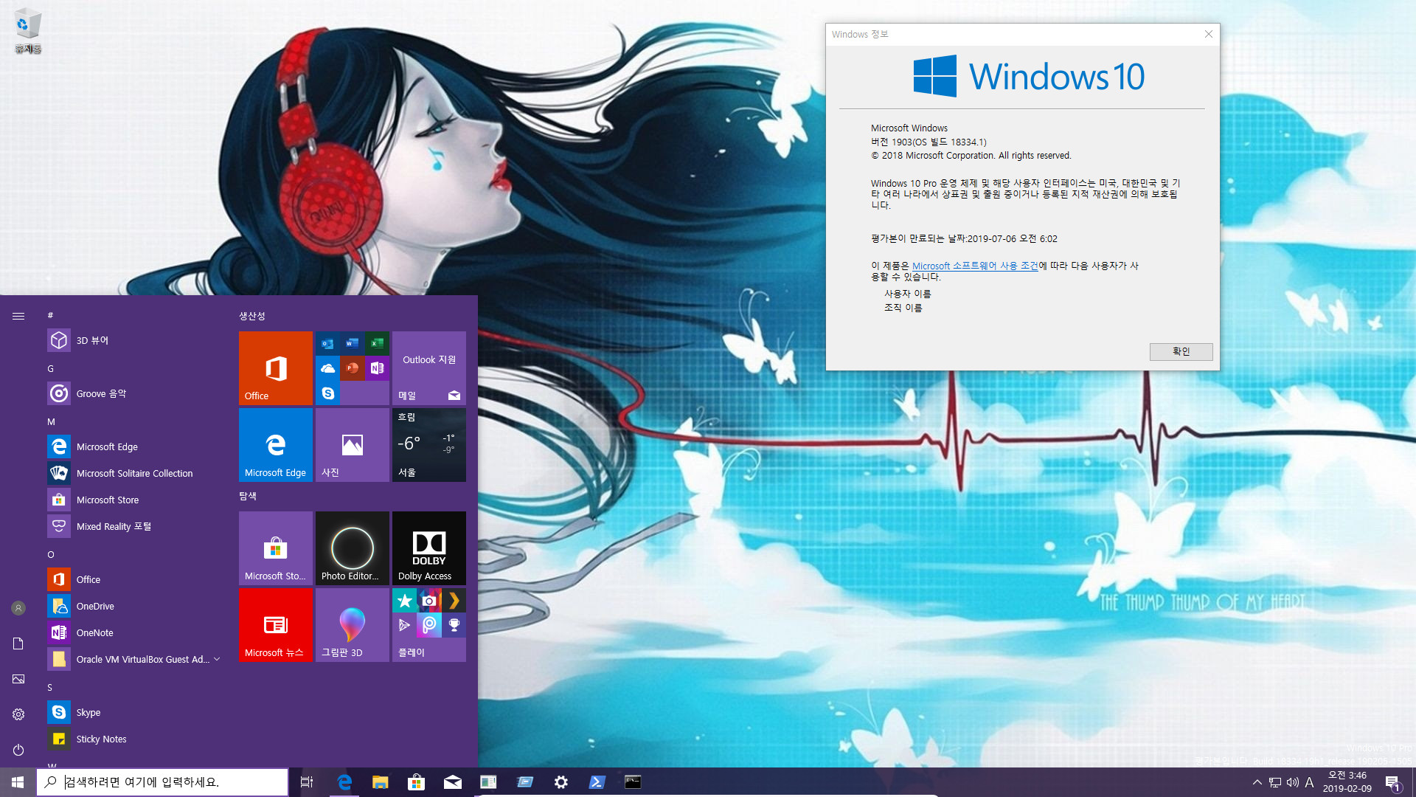Viewport: 1416px width, 797px height.
Task: Open the network status tray icon
Action: 1275,782
